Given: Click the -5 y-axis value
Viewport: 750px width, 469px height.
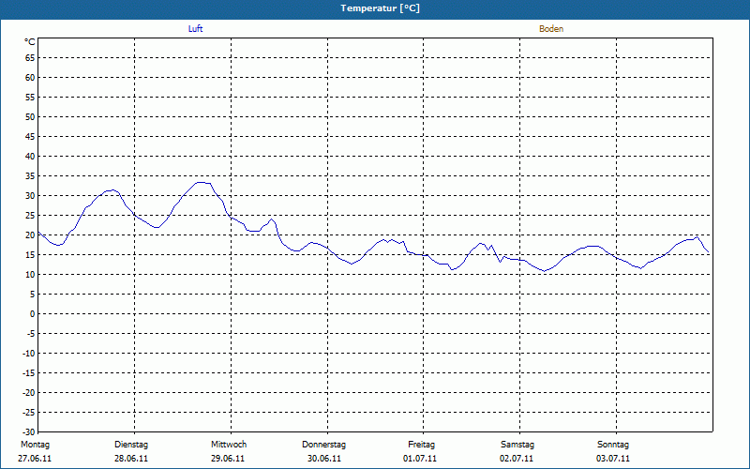Looking at the screenshot, I should point(30,334).
